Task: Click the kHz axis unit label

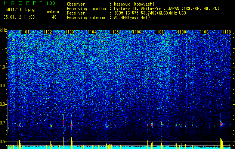Action: pyautogui.click(x=3, y=30)
